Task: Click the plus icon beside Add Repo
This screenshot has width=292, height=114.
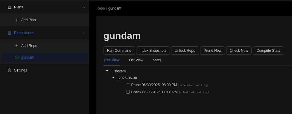Action: click(17, 46)
